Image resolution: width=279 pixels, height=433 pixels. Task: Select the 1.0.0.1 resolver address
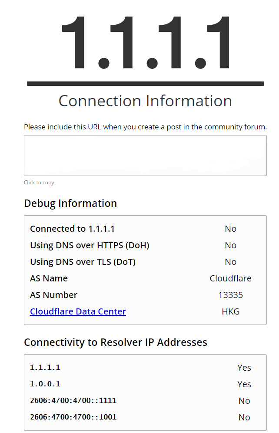pos(45,384)
